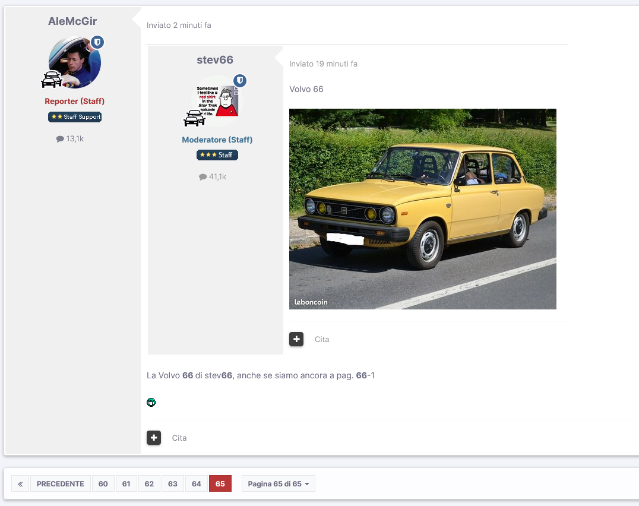Open the 'Inviato 2 minuti fa' timestamp link
639x506 pixels.
[179, 26]
